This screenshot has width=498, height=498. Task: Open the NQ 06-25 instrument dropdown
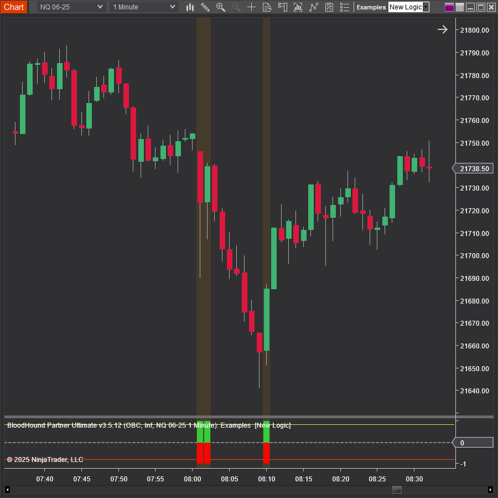click(x=71, y=7)
